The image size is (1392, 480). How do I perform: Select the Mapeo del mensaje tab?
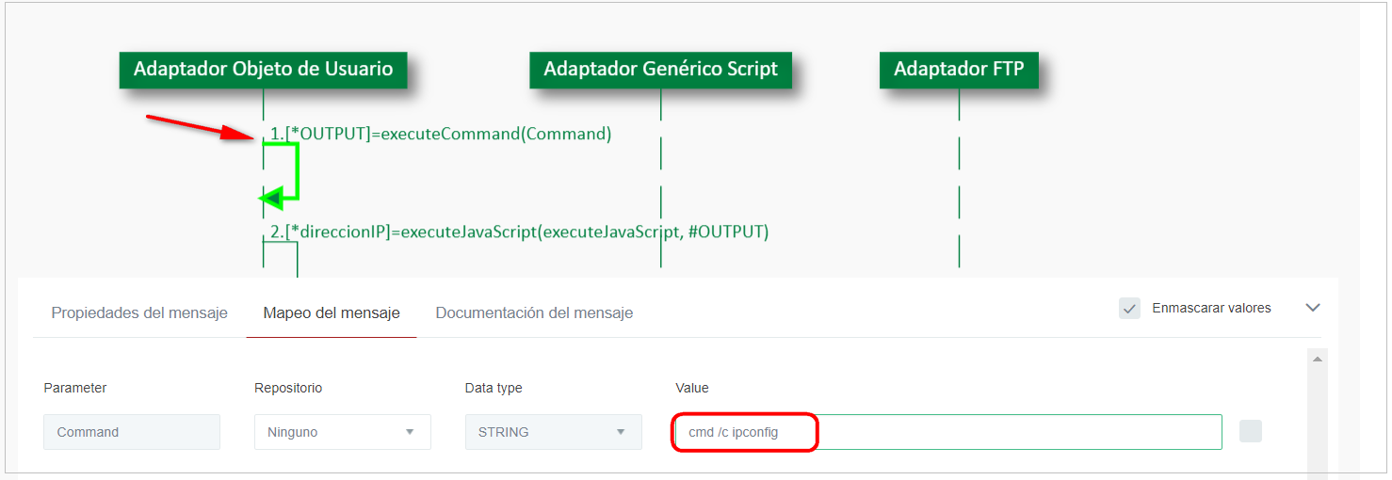332,313
